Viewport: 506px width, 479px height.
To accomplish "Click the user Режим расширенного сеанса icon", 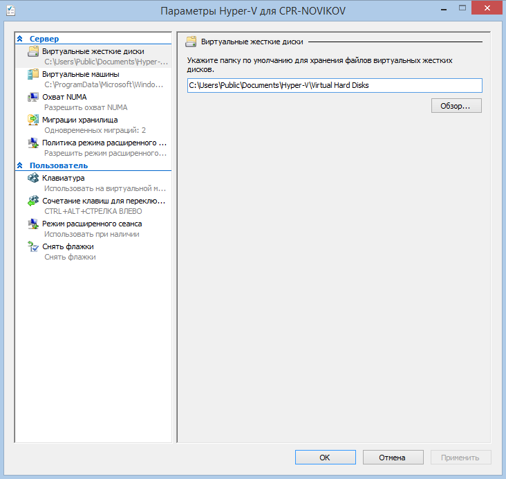I will [33, 224].
